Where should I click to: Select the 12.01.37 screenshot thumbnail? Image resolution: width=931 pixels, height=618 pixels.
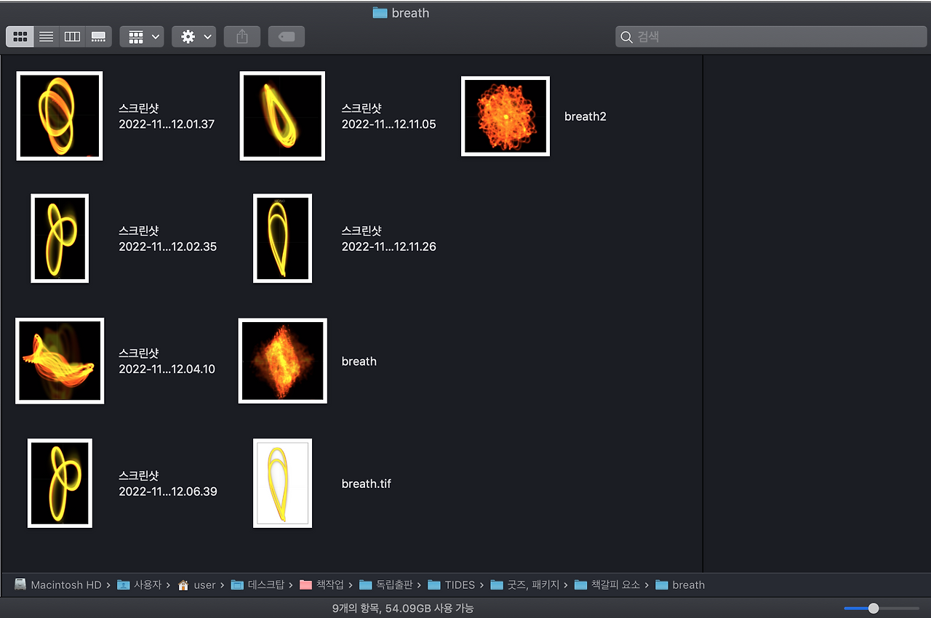(60, 116)
